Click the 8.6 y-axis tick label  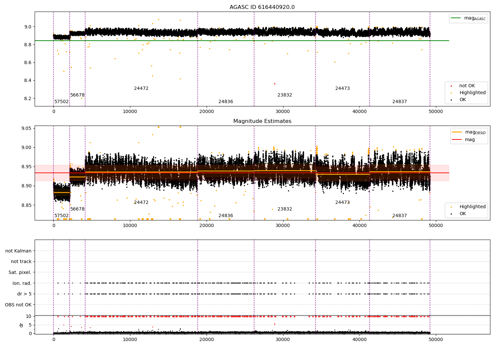[28, 63]
